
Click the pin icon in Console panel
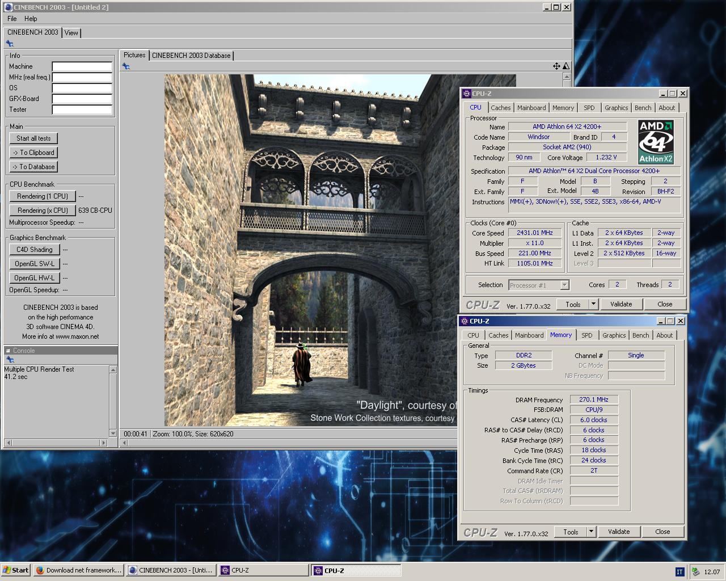coord(10,360)
